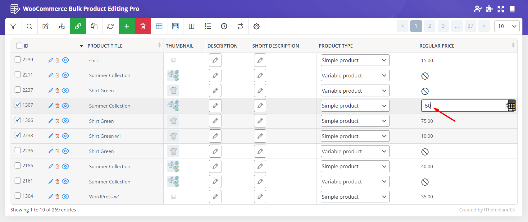Click the regular price input containing 50
The height and width of the screenshot is (222, 528).
click(463, 106)
